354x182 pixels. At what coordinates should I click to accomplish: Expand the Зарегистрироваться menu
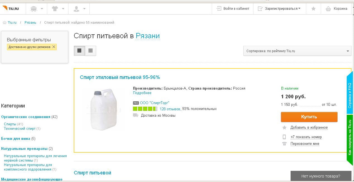point(279,9)
